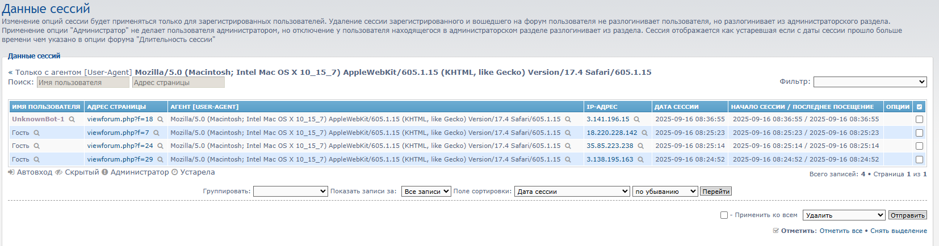Image resolution: width=939 pixels, height=246 pixels.
Task: Click the magnifier icon beside UnknownBot-1
Action: tap(72, 120)
